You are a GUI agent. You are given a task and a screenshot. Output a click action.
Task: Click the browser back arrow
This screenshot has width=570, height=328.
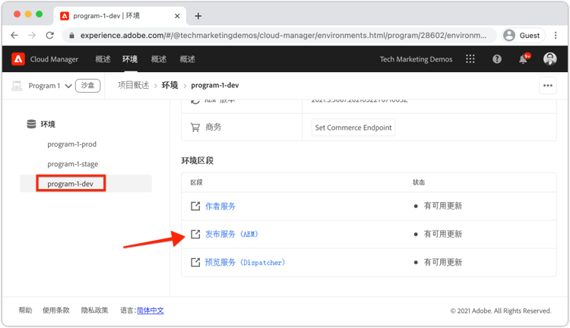tap(14, 35)
